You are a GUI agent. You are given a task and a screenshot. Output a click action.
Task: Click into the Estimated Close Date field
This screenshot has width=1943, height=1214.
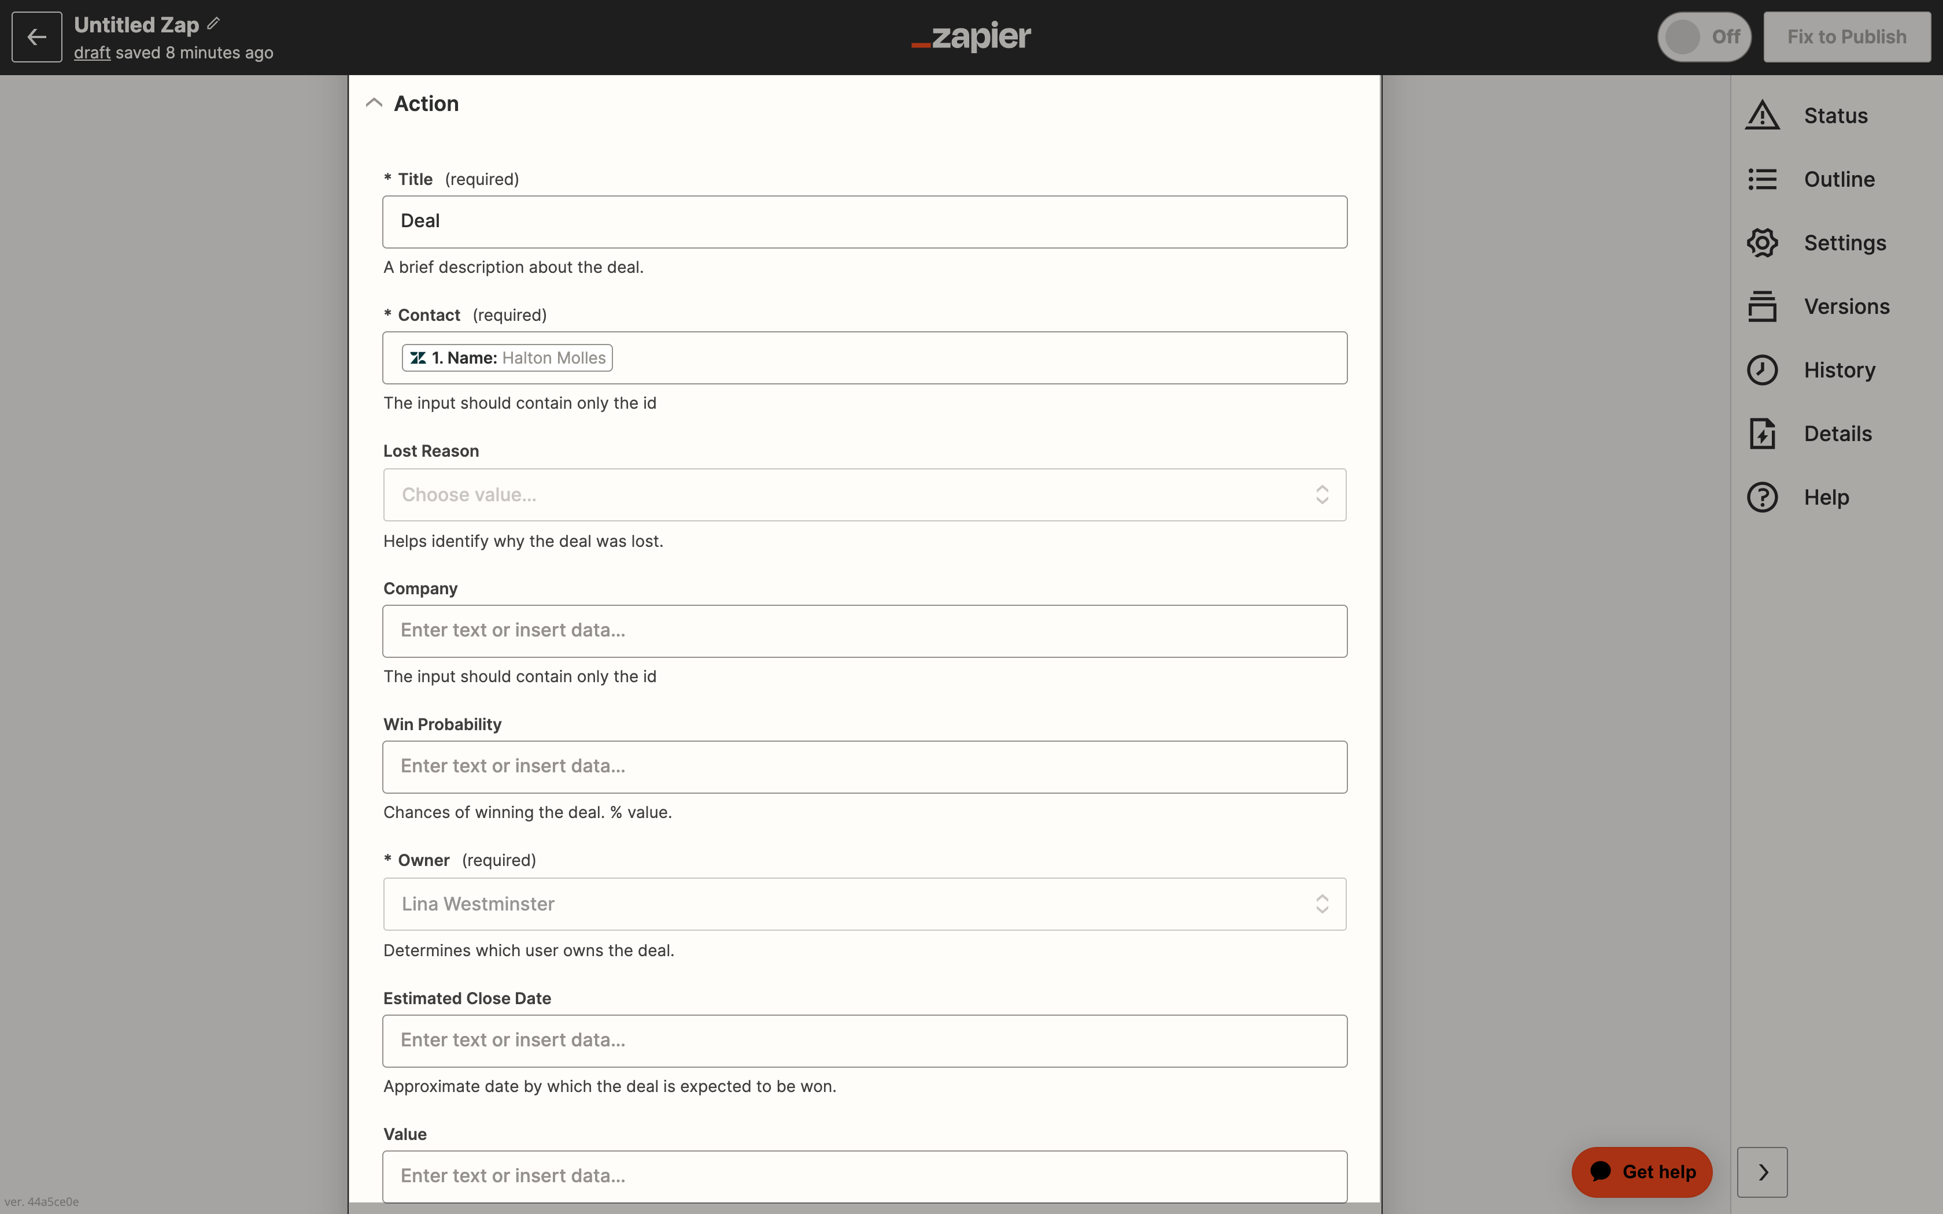[x=865, y=1041]
